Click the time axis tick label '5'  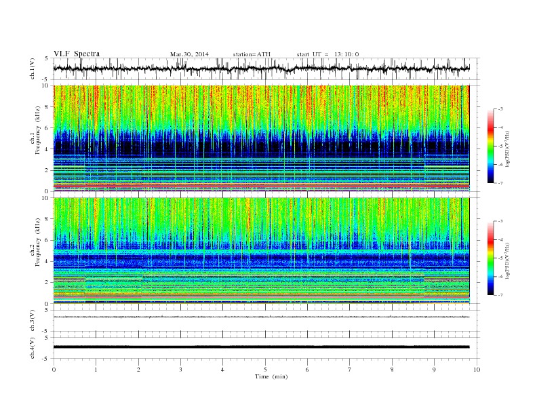click(265, 370)
